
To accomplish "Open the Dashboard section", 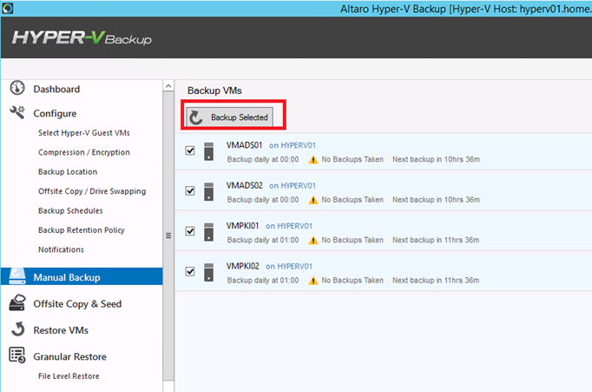I will (x=56, y=90).
